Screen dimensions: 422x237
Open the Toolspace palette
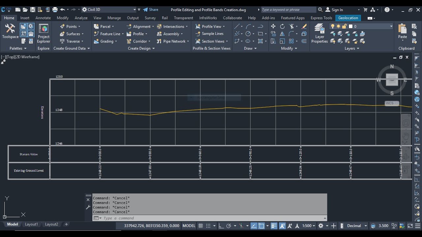coord(10,31)
